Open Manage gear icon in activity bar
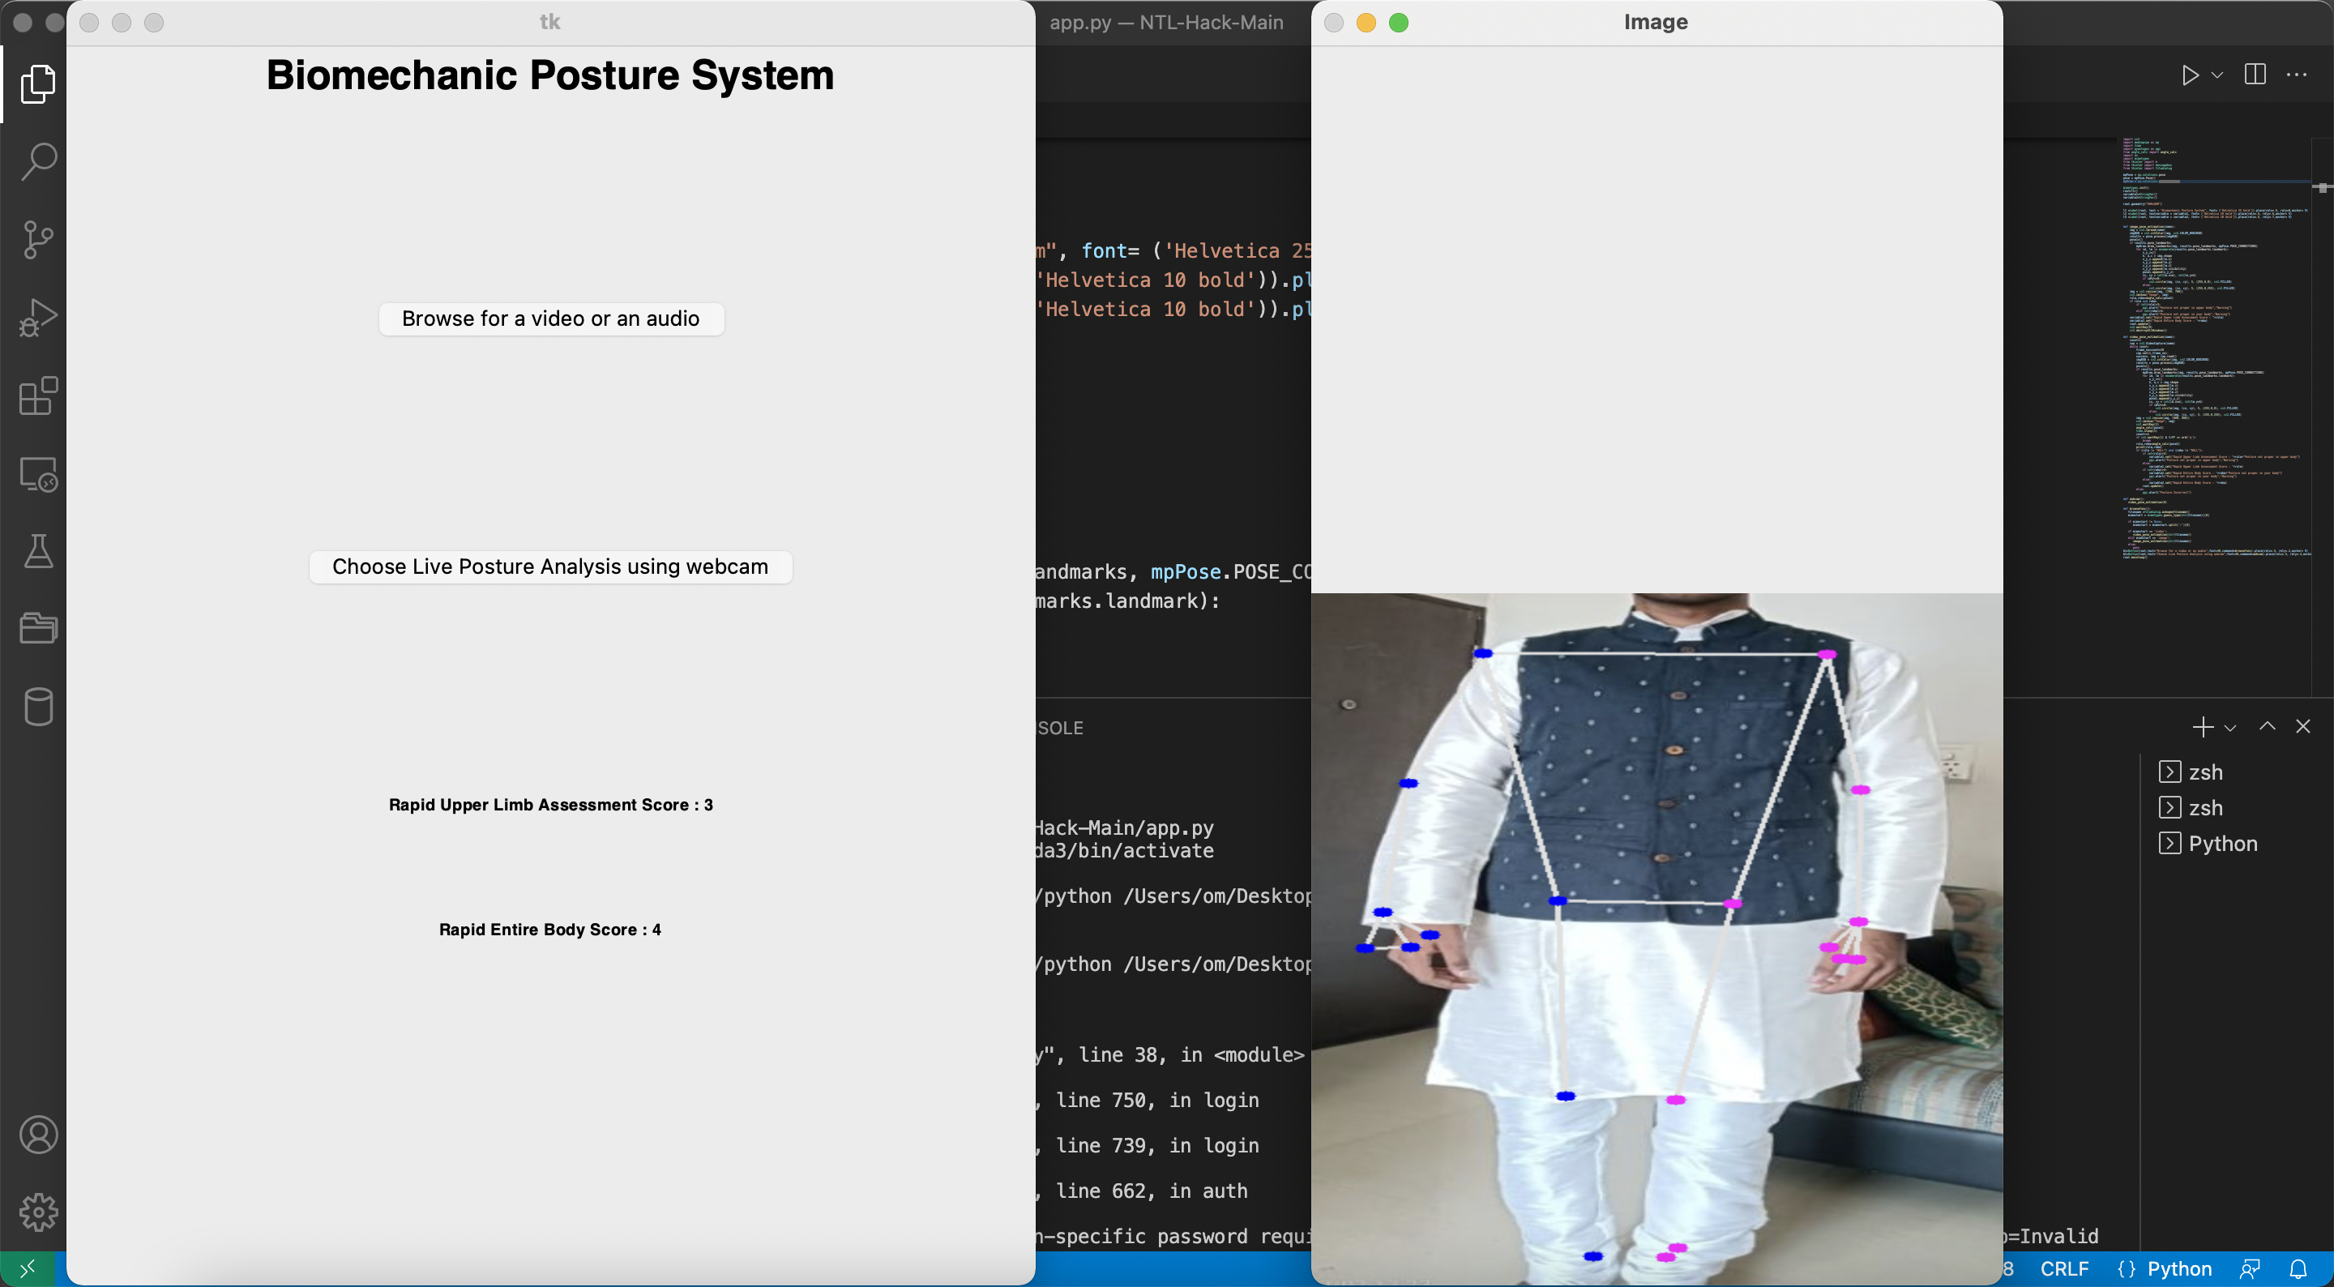Image resolution: width=2334 pixels, height=1287 pixels. coord(38,1212)
